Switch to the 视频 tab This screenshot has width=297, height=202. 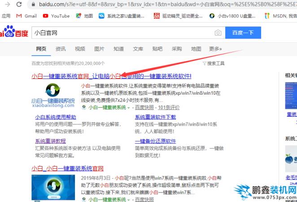click(x=80, y=49)
